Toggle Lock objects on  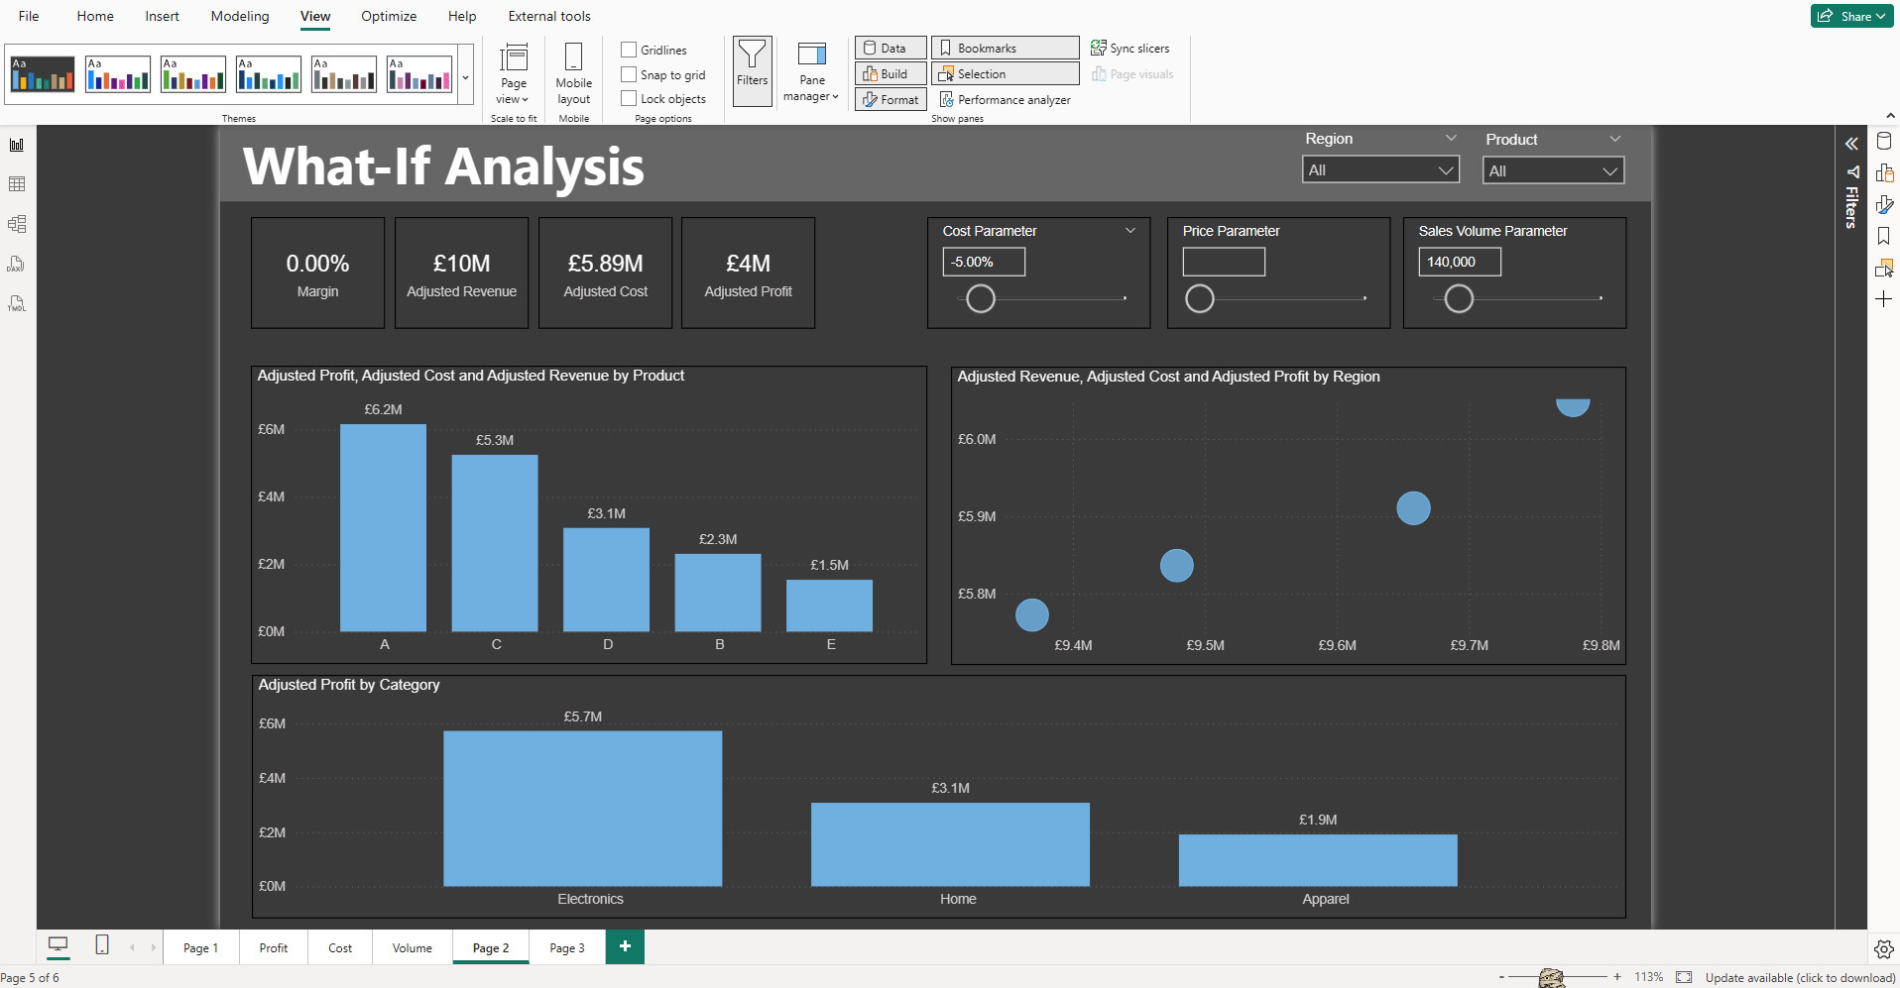pyautogui.click(x=629, y=98)
